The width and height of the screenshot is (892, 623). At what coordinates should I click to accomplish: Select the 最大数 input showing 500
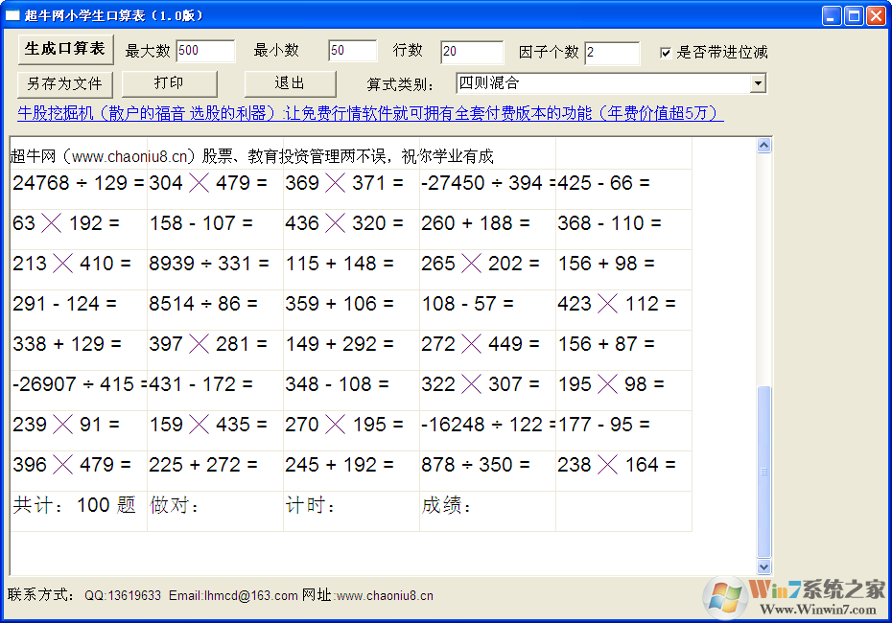(x=205, y=51)
